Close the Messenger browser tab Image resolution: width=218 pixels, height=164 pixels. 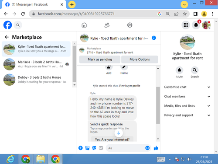[x=61, y=4]
